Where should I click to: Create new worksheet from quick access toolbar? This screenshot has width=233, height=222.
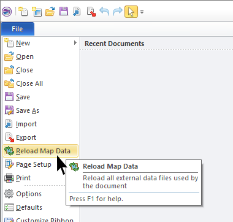37,11
